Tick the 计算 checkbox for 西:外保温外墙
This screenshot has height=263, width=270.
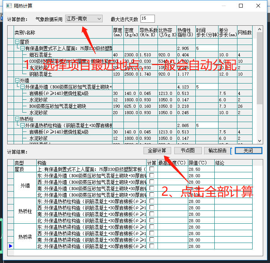coord(152,182)
